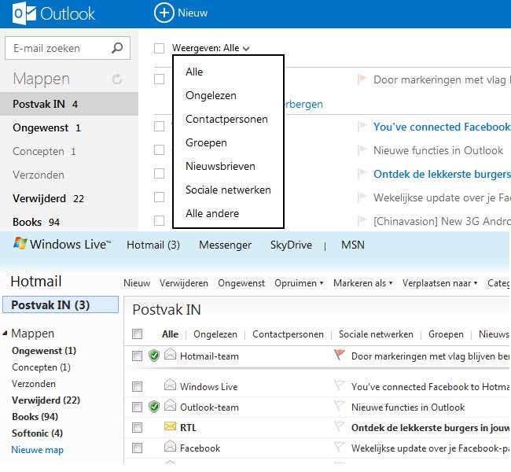Select the checkbox for the Facebook email

pos(138,448)
